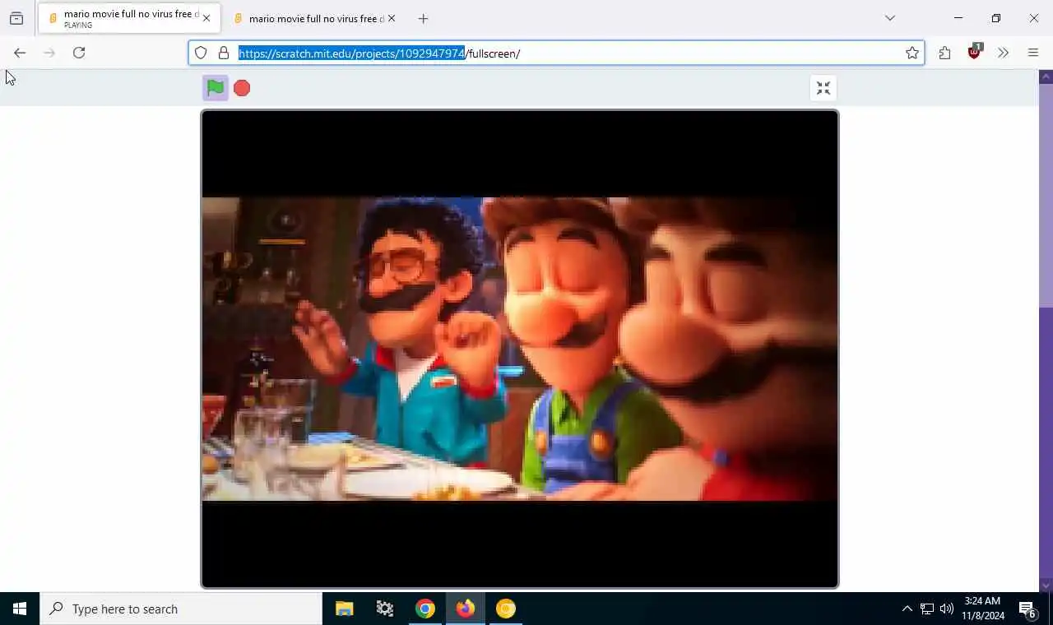Open Firefox tab list button at top left

click(16, 18)
